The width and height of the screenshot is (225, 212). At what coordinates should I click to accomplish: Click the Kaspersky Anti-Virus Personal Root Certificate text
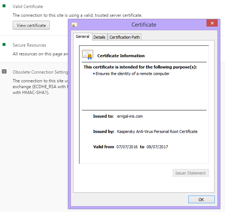coord(157,131)
